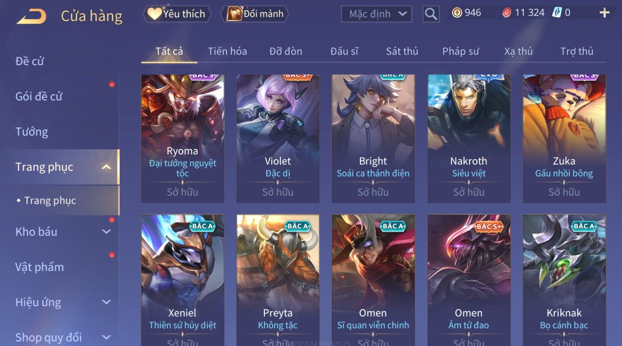Tap the gold coin currency icon
The image size is (622, 346).
tap(457, 13)
